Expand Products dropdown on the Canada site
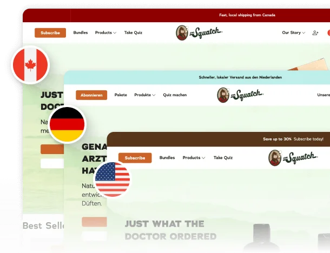The height and width of the screenshot is (253, 330). pyautogui.click(x=105, y=32)
